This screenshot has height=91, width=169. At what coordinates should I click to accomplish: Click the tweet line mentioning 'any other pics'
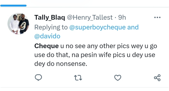(96, 46)
